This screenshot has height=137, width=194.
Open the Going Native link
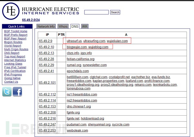(x=12, y=78)
